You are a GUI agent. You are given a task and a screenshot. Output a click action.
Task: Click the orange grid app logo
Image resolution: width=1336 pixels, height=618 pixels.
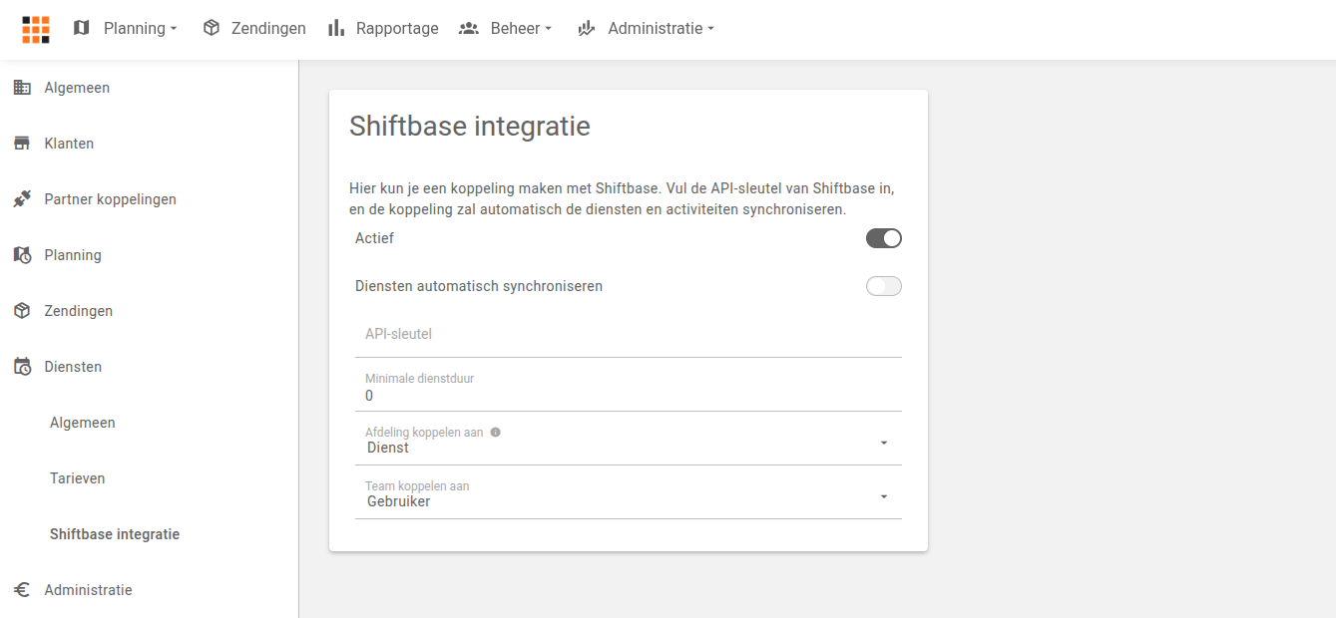pos(36,29)
